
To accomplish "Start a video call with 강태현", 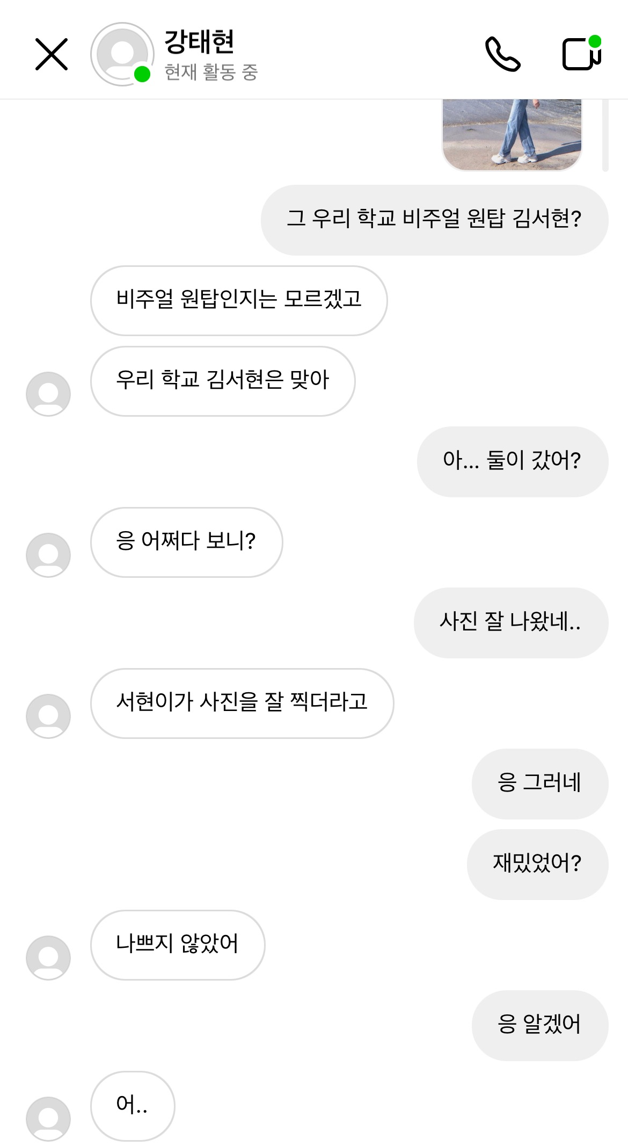I will point(581,53).
